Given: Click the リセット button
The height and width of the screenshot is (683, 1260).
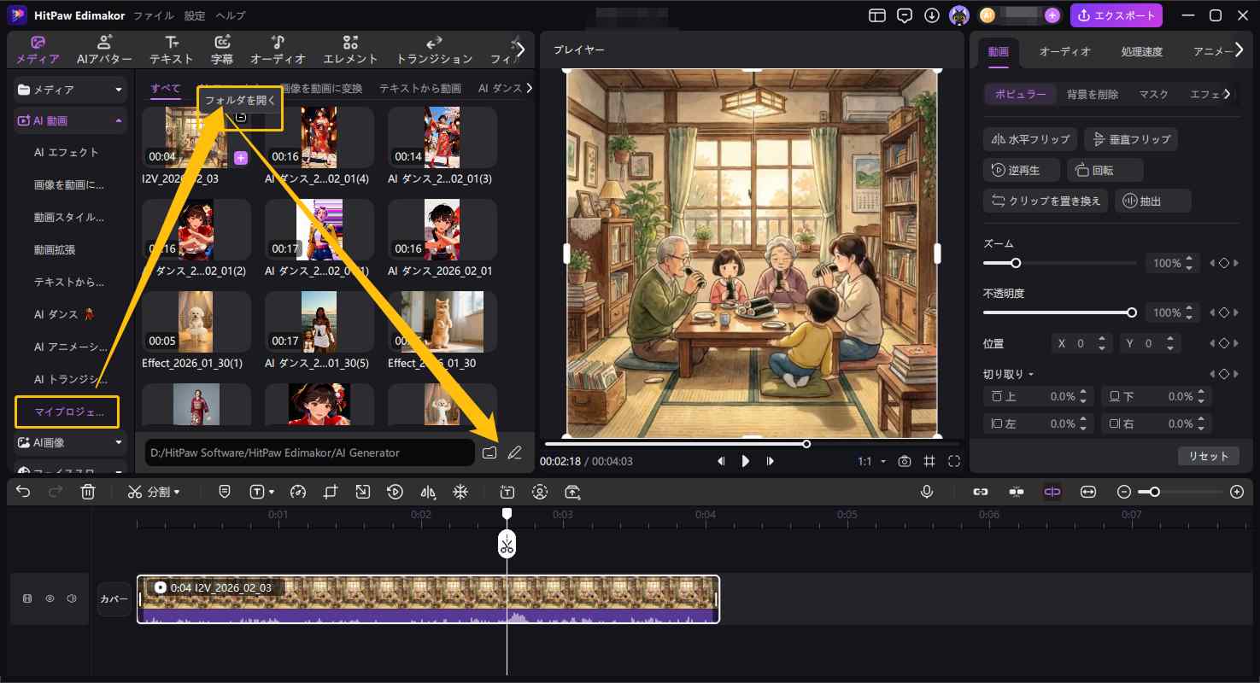Looking at the screenshot, I should 1209,455.
